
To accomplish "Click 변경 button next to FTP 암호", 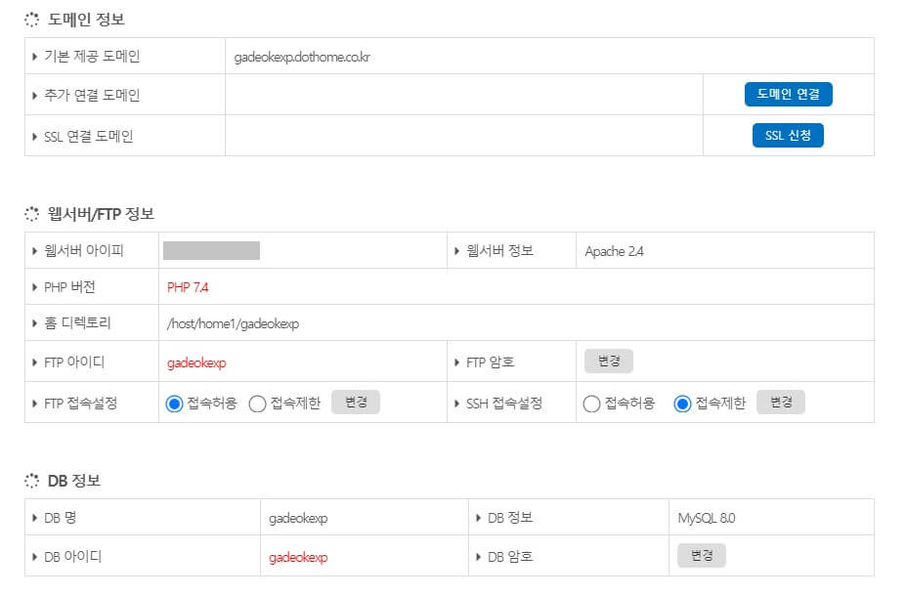I will pyautogui.click(x=609, y=361).
